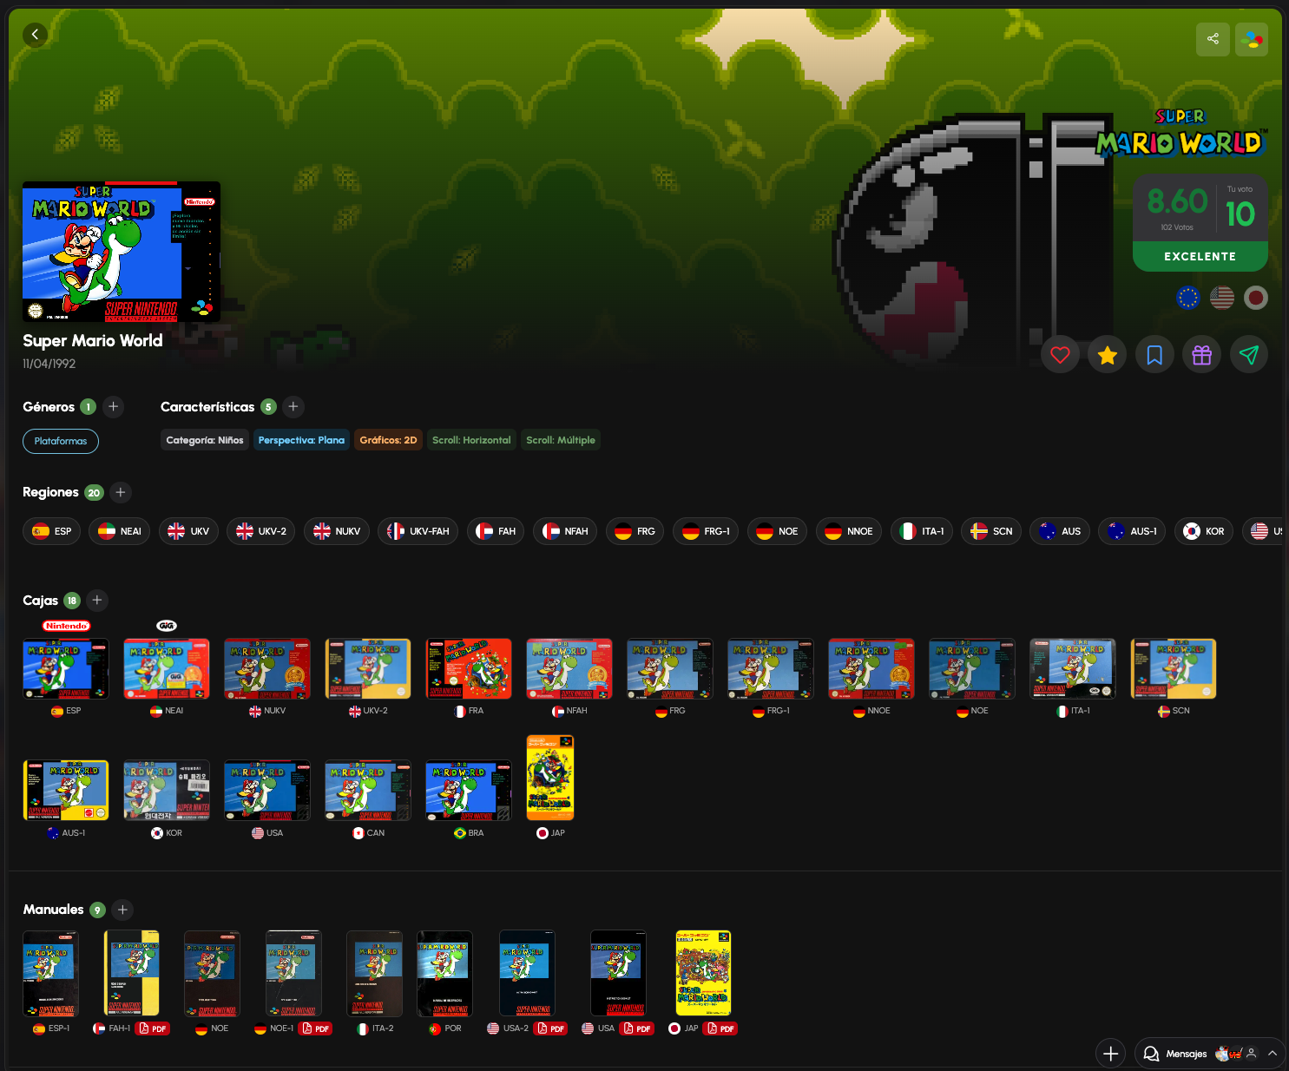Choose the NUKV region chip
Image resolution: width=1289 pixels, height=1071 pixels.
pyautogui.click(x=337, y=531)
